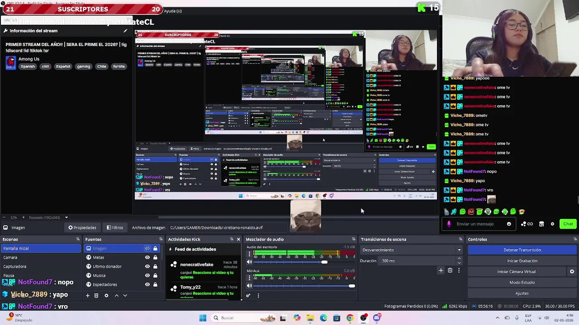This screenshot has width=579, height=325.
Task: Add a new source with the plus icon in Fuentes
Action: [x=88, y=295]
